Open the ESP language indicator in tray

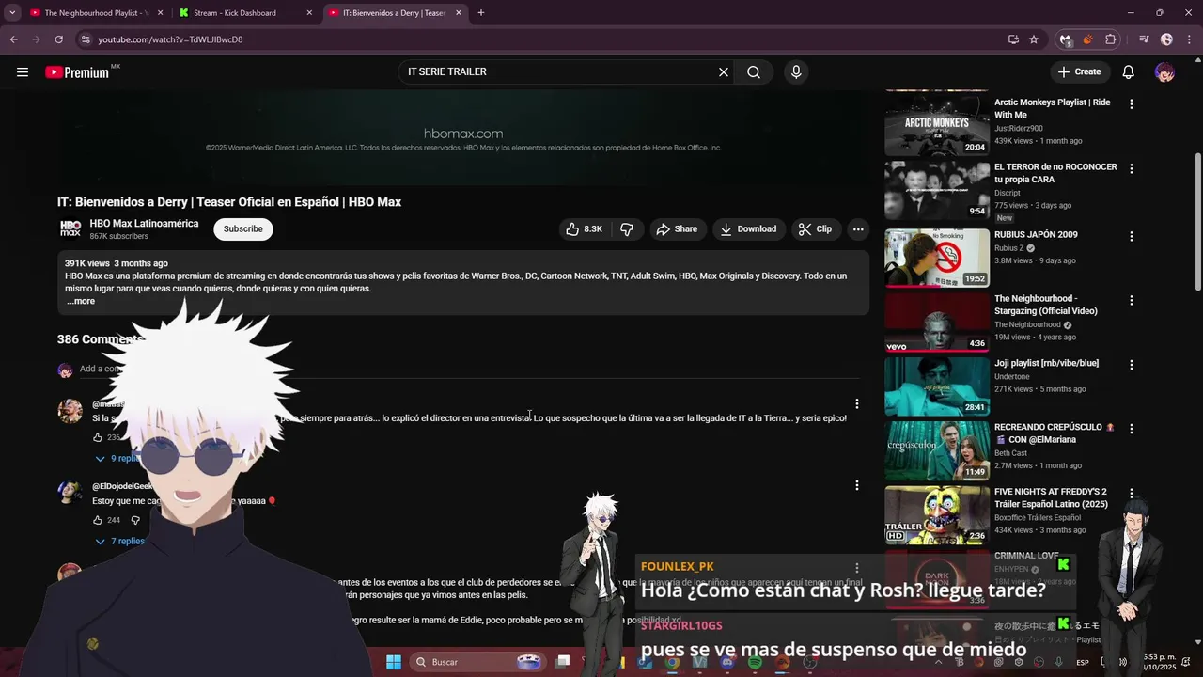tap(1083, 662)
